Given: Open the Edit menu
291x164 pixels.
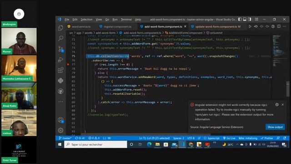Looking at the screenshot, I should pyautogui.click(x=75, y=19).
